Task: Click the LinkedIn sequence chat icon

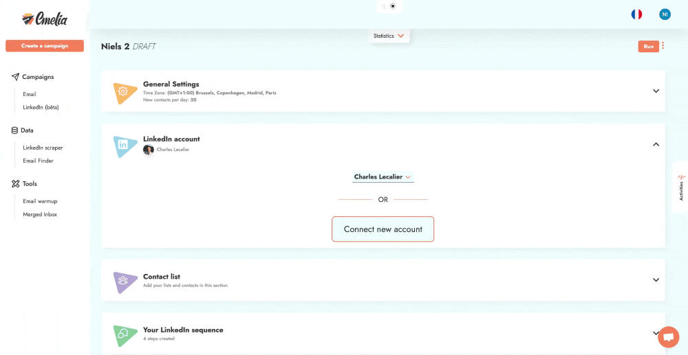Action: 122,334
